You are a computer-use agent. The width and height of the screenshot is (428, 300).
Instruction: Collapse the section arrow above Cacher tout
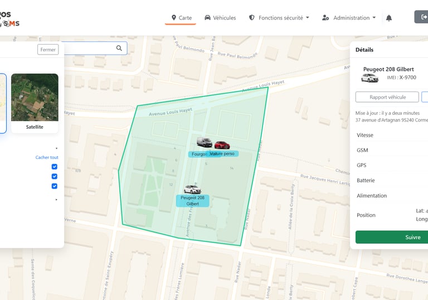(x=56, y=148)
